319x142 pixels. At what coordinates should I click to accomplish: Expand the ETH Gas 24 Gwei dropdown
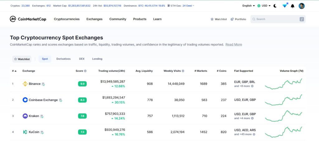point(188,6)
